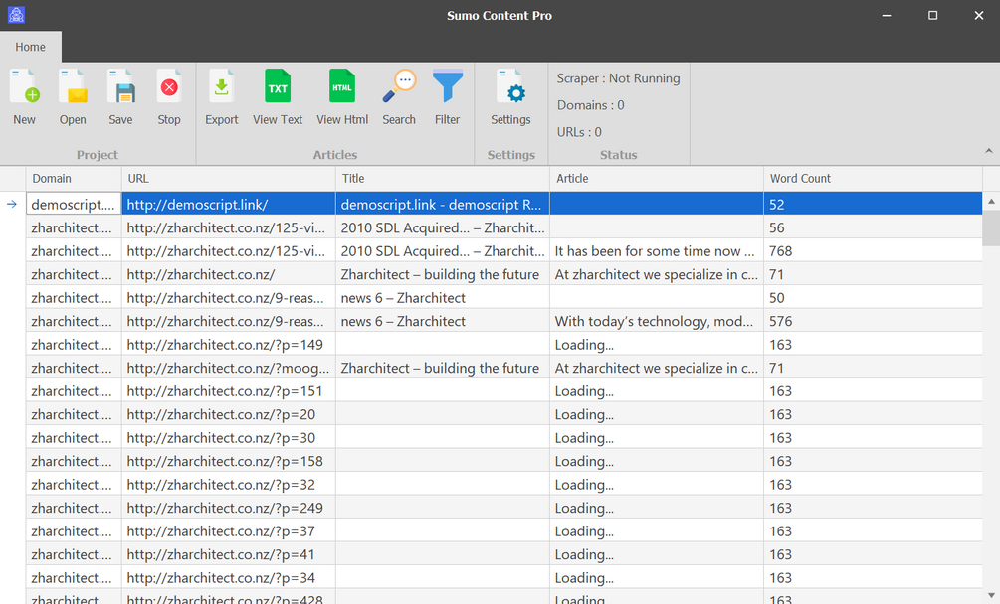Click the grid scroll-down arrow
Viewport: 1000px width, 604px height.
tap(991, 596)
